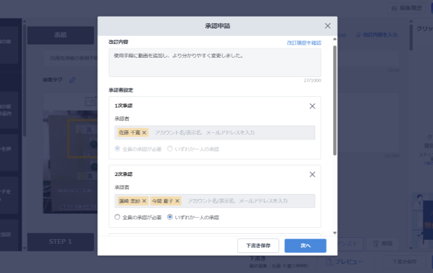Select the STEP 1 section in the background
Image resolution: width=433 pixels, height=273 pixels.
coord(61,242)
